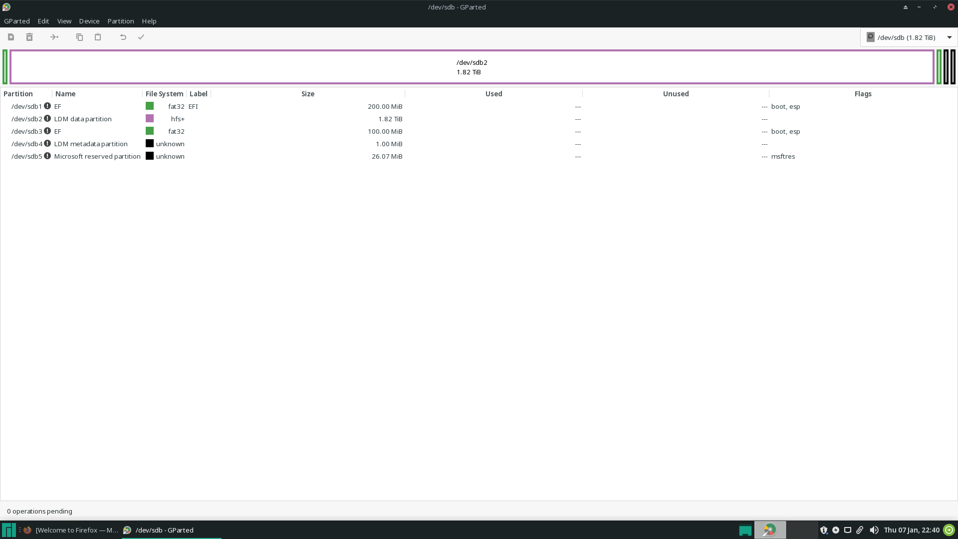Open the /dev/sdb device selector dropdown
Image resolution: width=958 pixels, height=539 pixels.
tap(909, 37)
